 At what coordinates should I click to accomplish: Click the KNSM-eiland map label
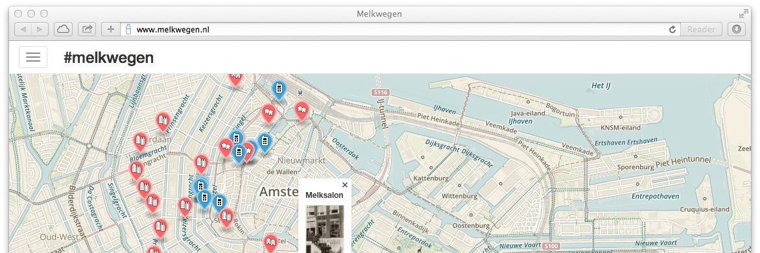(621, 128)
